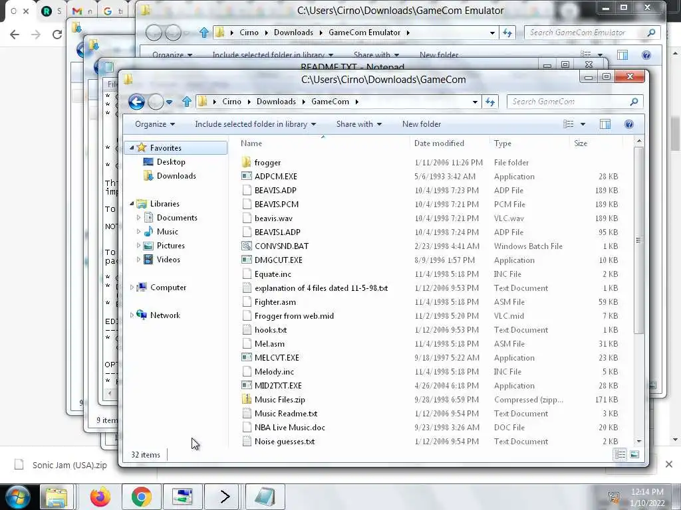Open the Help icon in GameCom window
Image resolution: width=681 pixels, height=510 pixels.
(x=629, y=124)
